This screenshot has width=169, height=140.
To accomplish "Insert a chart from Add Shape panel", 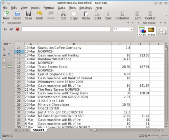I will pyautogui.click(x=142, y=31).
